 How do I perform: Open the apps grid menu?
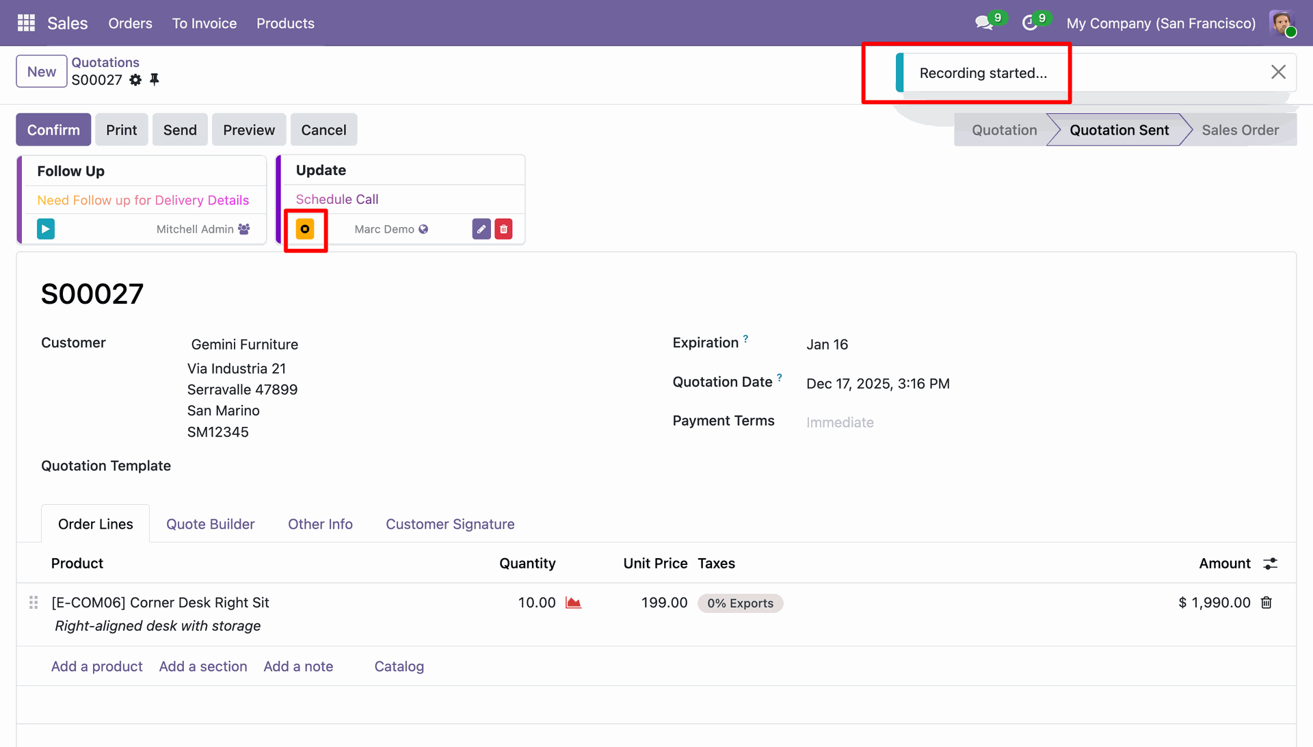coord(26,23)
